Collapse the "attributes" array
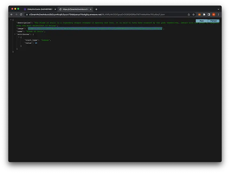The image size is (230, 173). tap(15, 34)
